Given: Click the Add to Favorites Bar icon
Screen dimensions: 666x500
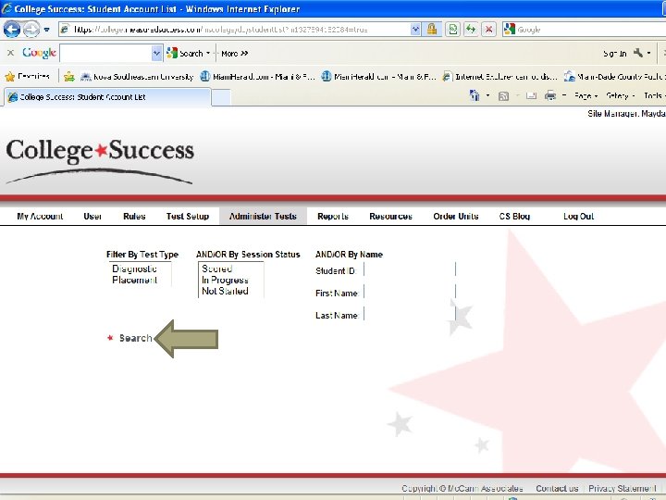Looking at the screenshot, I should 68,77.
